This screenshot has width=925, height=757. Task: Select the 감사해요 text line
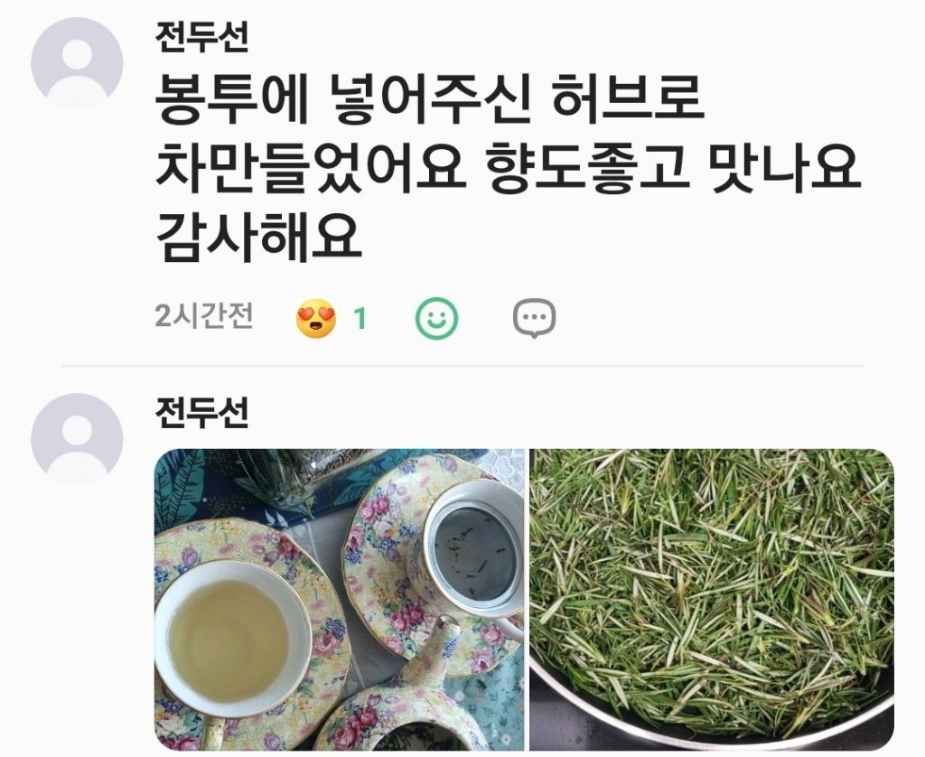(x=258, y=237)
